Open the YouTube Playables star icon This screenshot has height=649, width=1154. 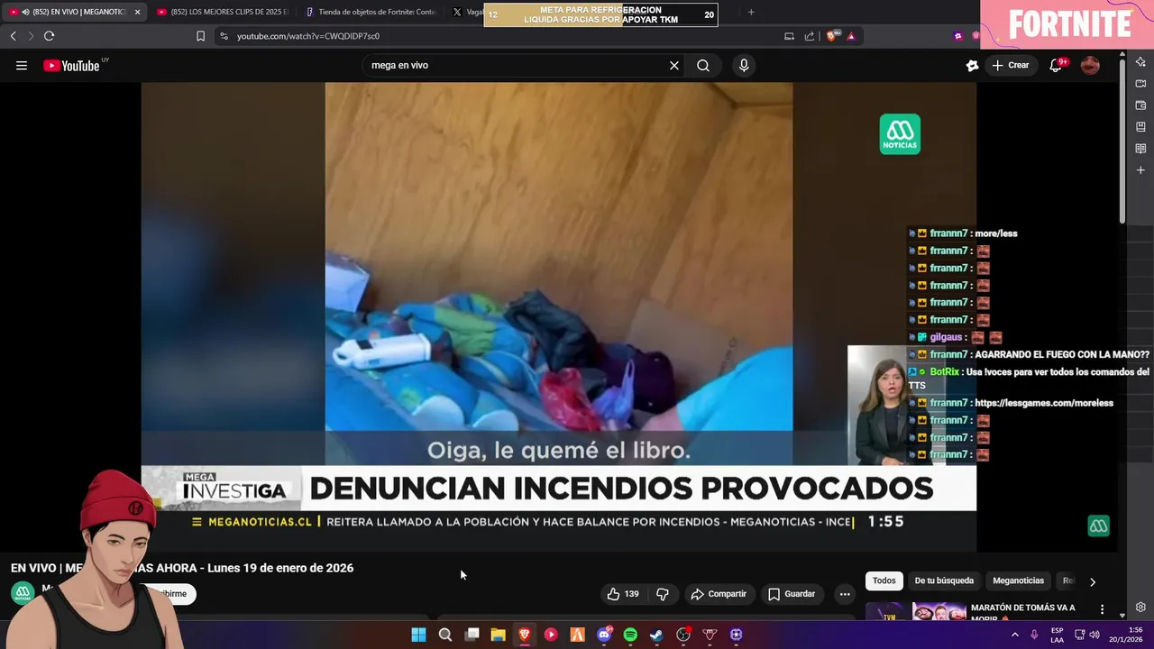[972, 65]
